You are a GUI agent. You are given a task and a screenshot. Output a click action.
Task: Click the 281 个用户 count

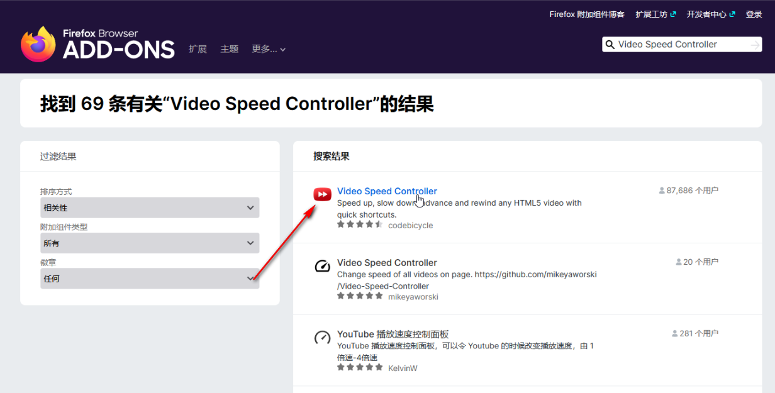695,333
